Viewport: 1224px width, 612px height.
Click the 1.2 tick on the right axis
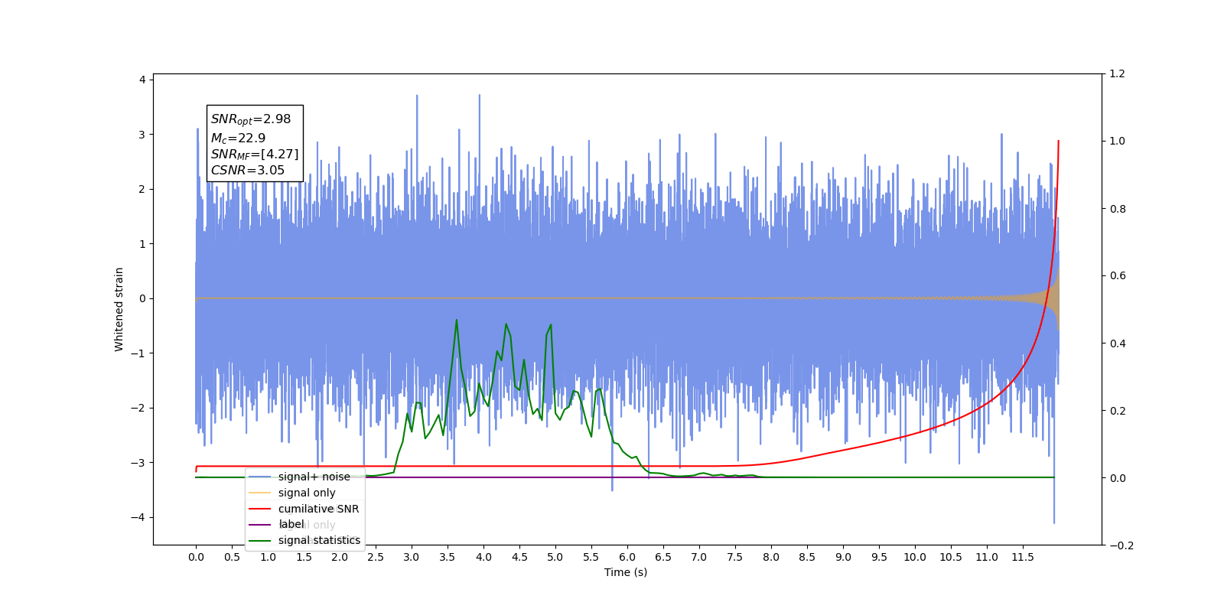click(x=1118, y=74)
